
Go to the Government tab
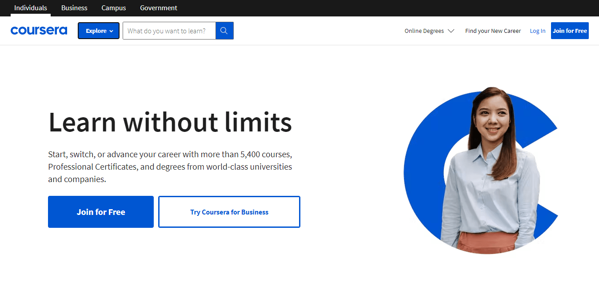(x=158, y=8)
